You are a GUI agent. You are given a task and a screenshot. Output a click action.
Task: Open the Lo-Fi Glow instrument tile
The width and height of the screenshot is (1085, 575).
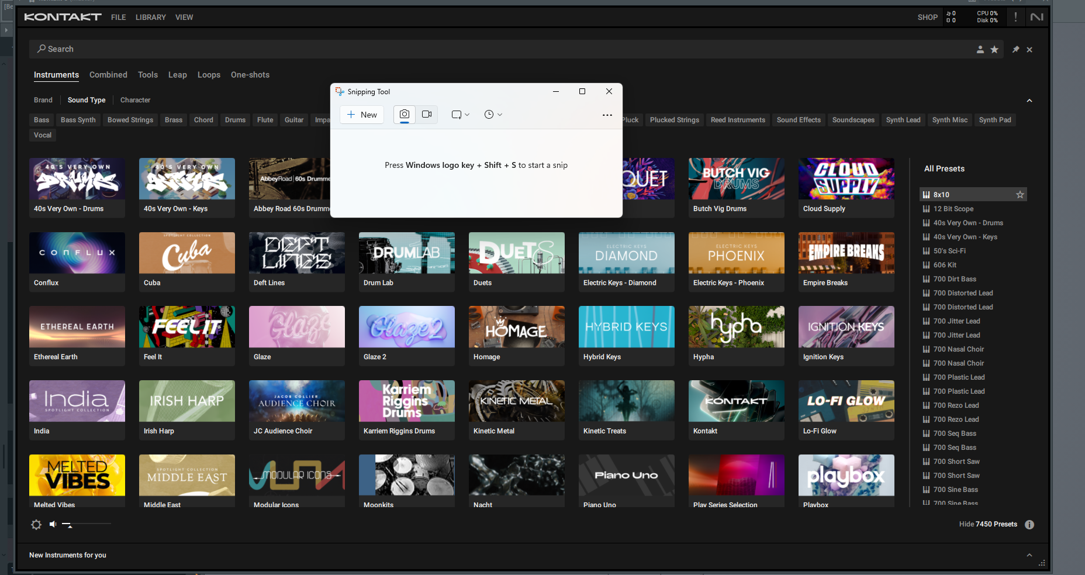(x=846, y=410)
